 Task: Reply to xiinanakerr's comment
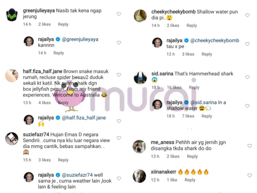coord(190,180)
